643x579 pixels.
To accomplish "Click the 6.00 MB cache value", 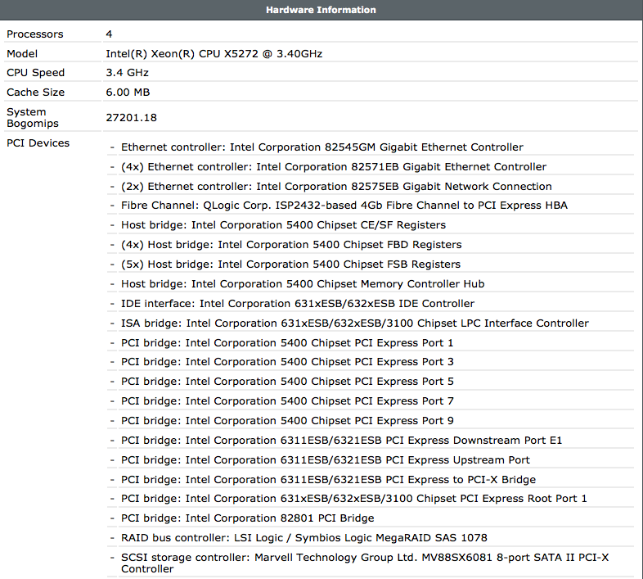I will [x=128, y=93].
